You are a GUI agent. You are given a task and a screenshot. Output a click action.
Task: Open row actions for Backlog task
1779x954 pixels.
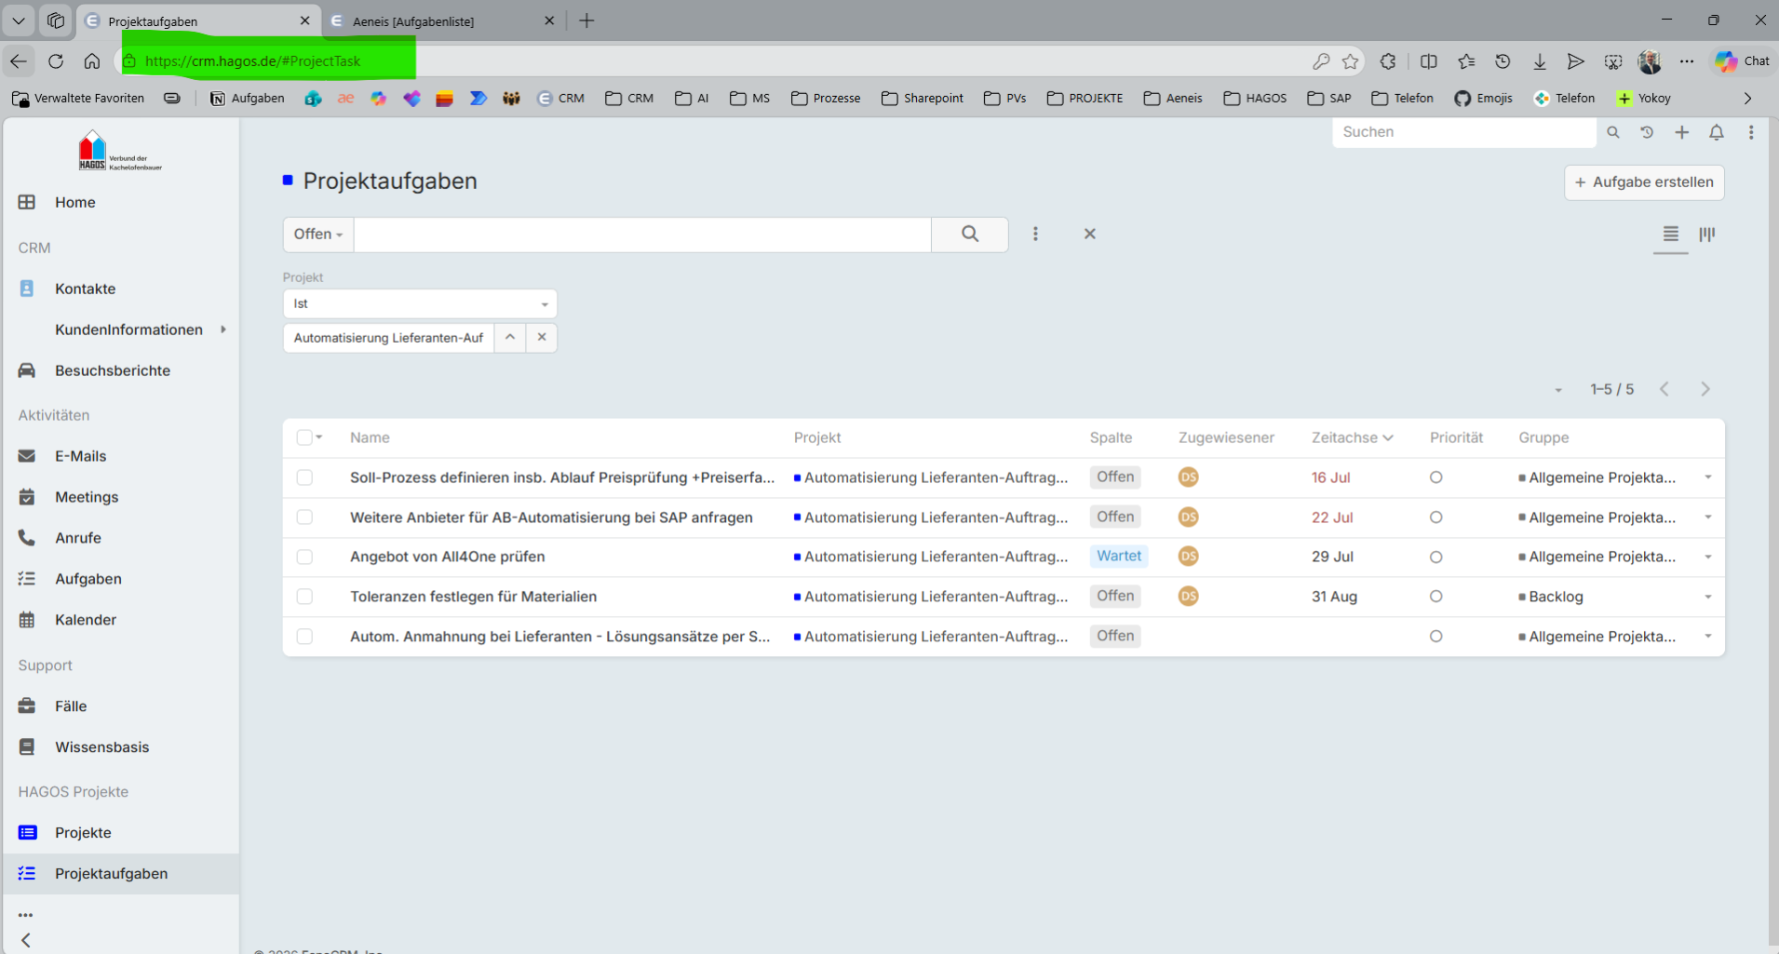coord(1708,597)
